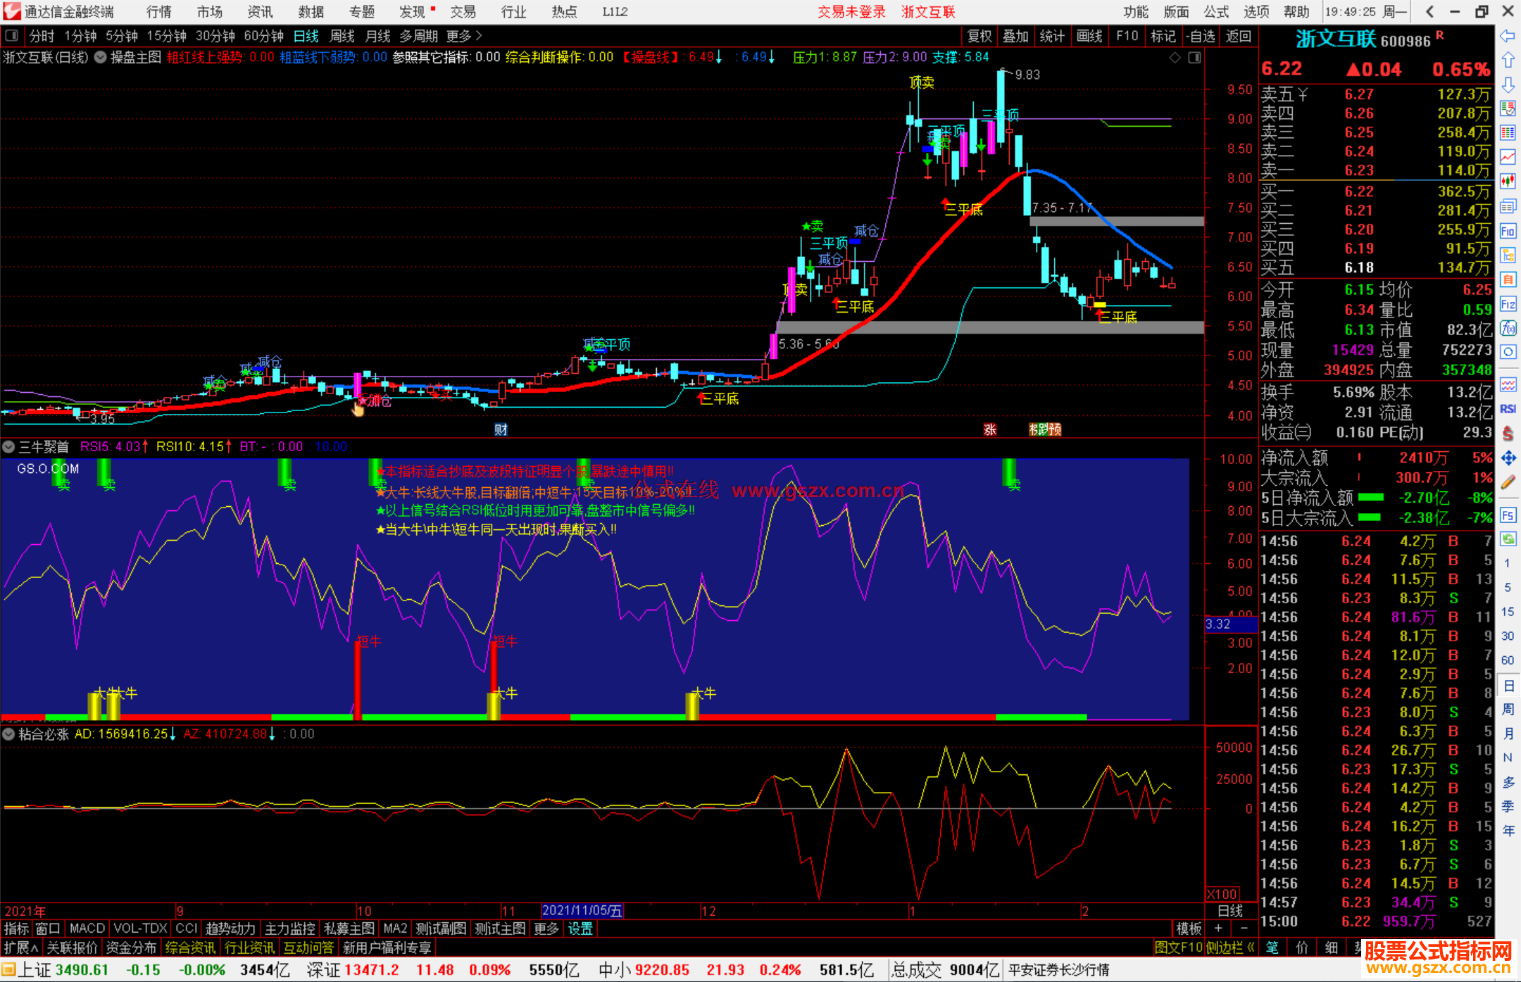Click the F12 trading sidebar icon
Viewport: 1521px width, 982px height.
(x=1508, y=304)
